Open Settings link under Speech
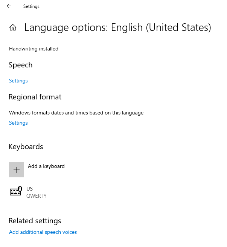227x247 pixels. click(18, 81)
